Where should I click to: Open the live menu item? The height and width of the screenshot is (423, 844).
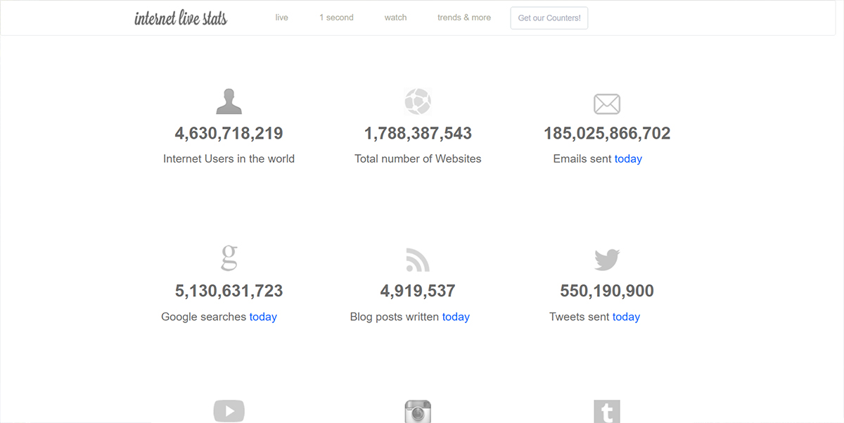click(x=282, y=18)
